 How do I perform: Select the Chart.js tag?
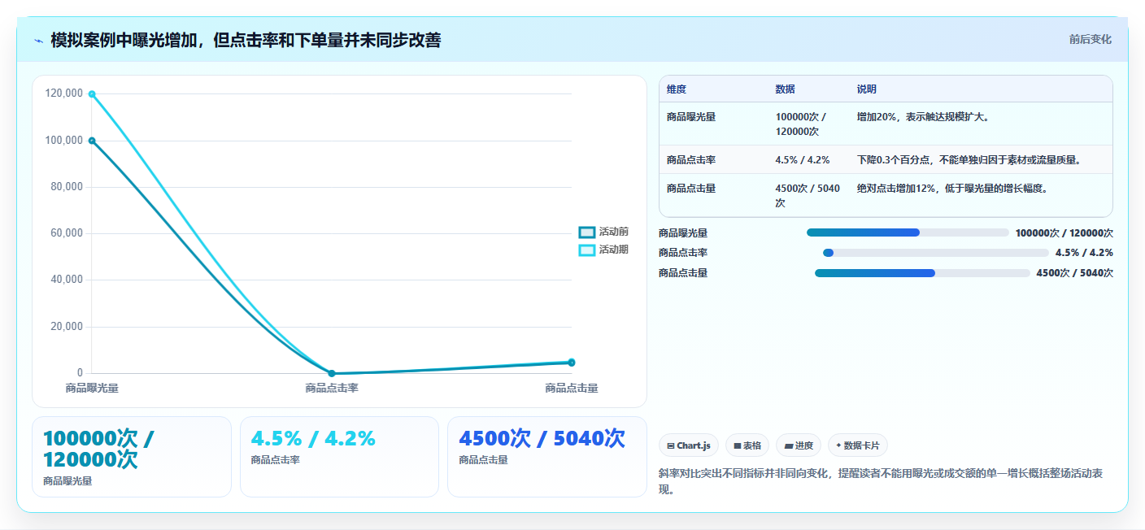(x=688, y=445)
